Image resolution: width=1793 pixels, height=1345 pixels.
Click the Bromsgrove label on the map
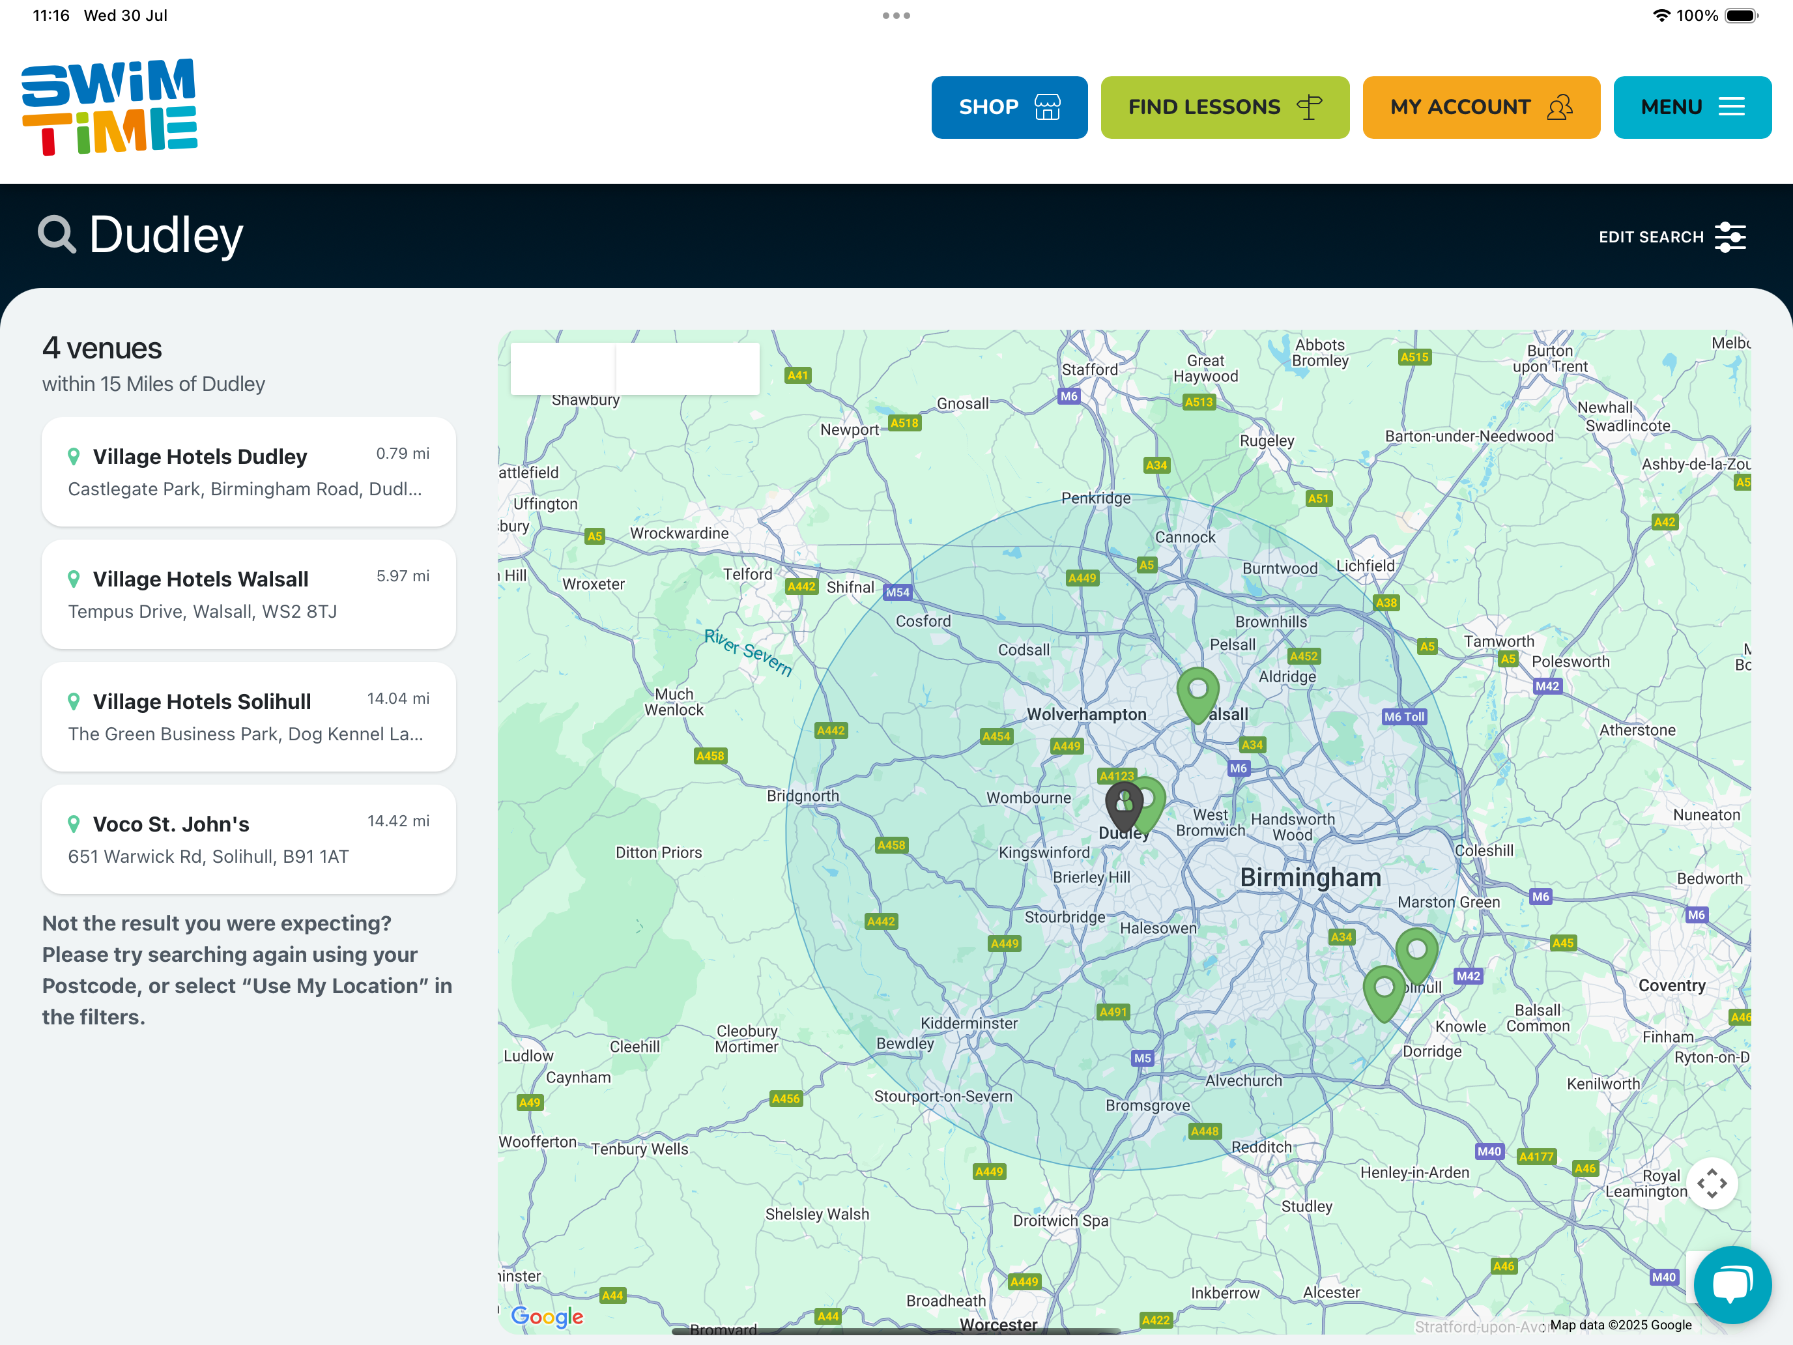(1148, 1105)
